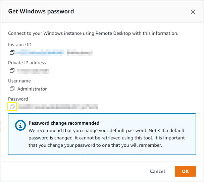Click the Private IP address label

27,63
